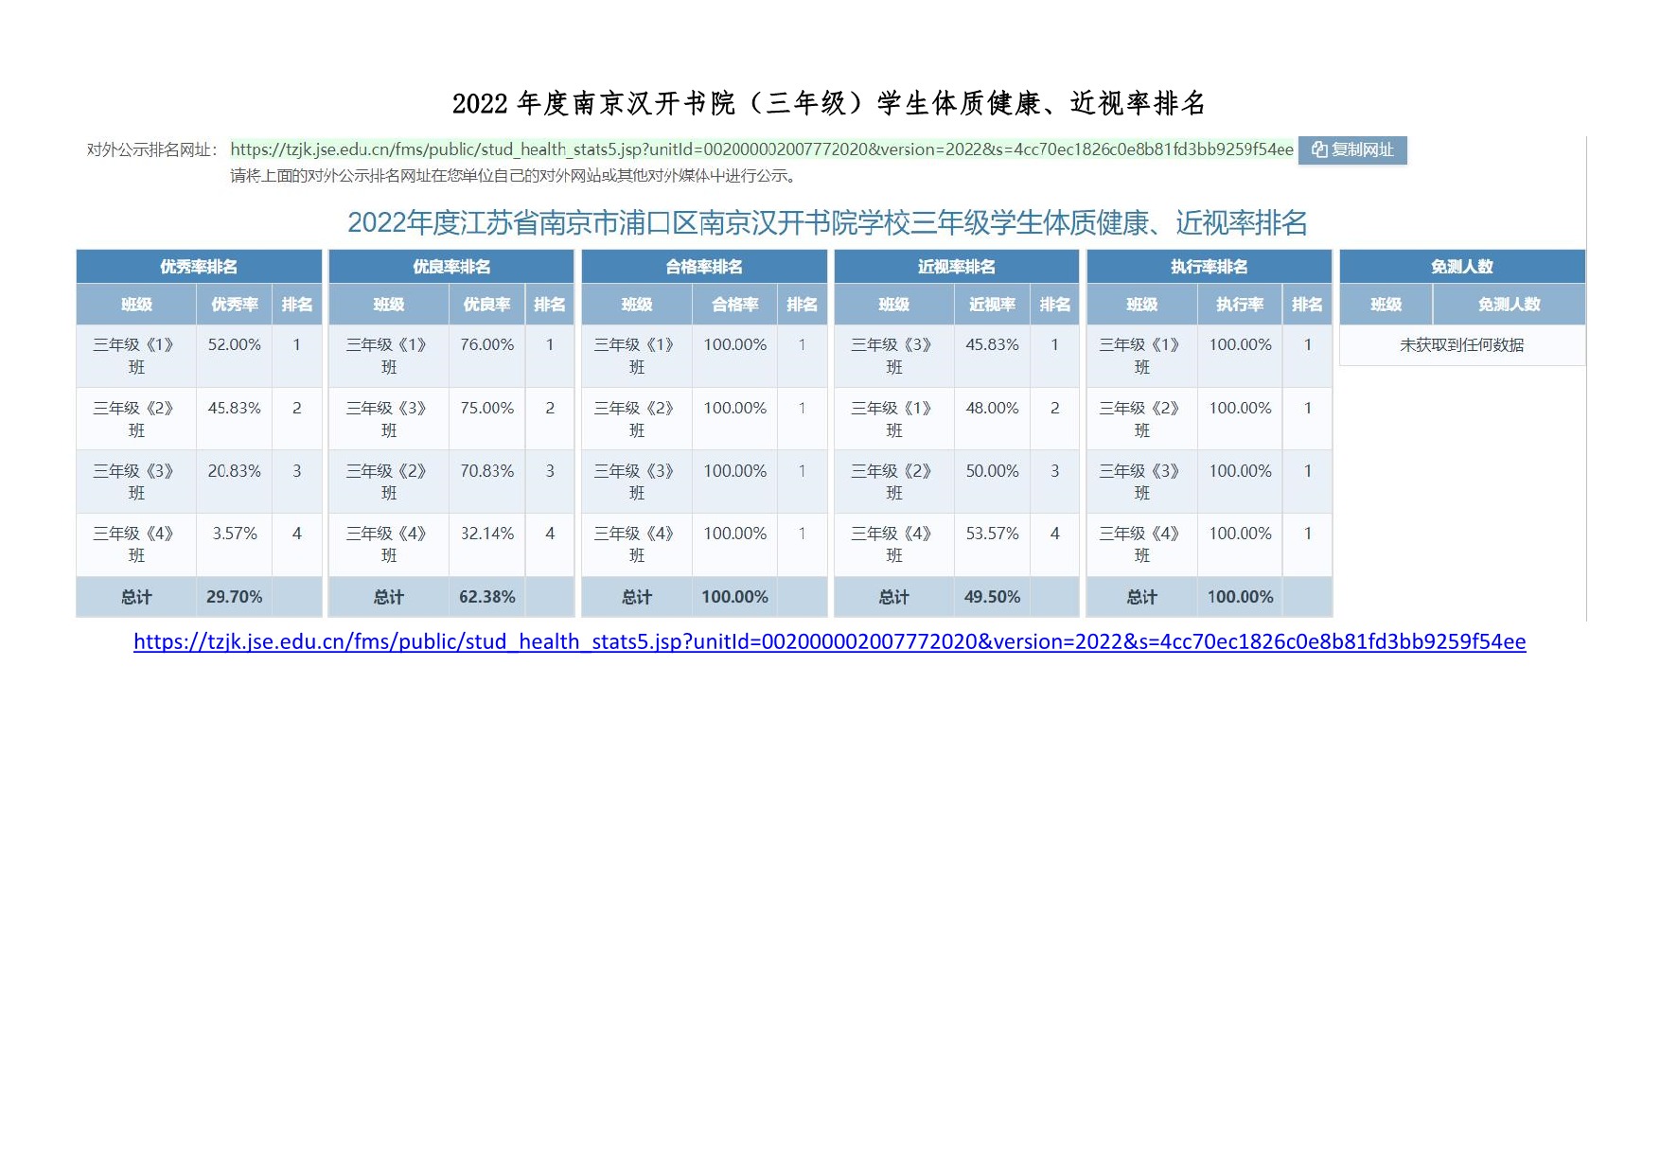Click the green highlighted public ranking URL
Screen dimensions: 1660x1174
[762, 149]
